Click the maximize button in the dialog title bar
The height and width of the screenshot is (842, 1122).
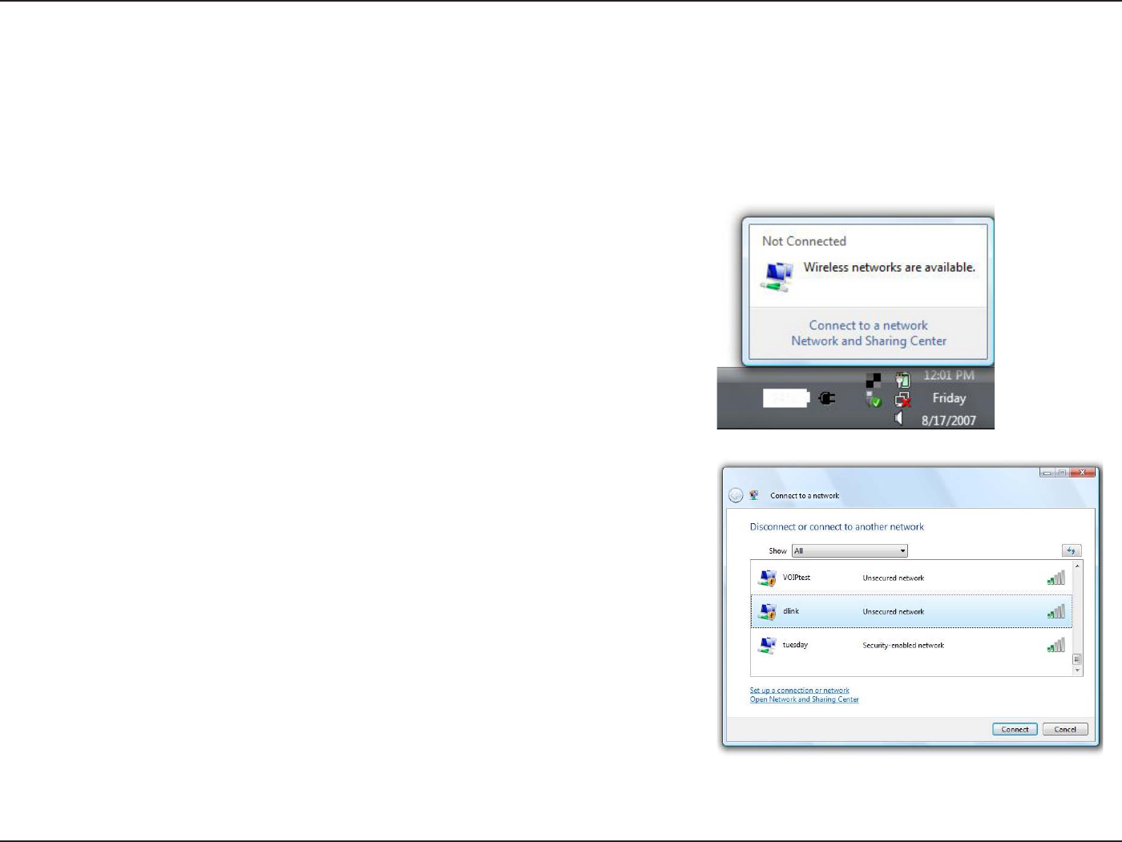click(x=1063, y=473)
